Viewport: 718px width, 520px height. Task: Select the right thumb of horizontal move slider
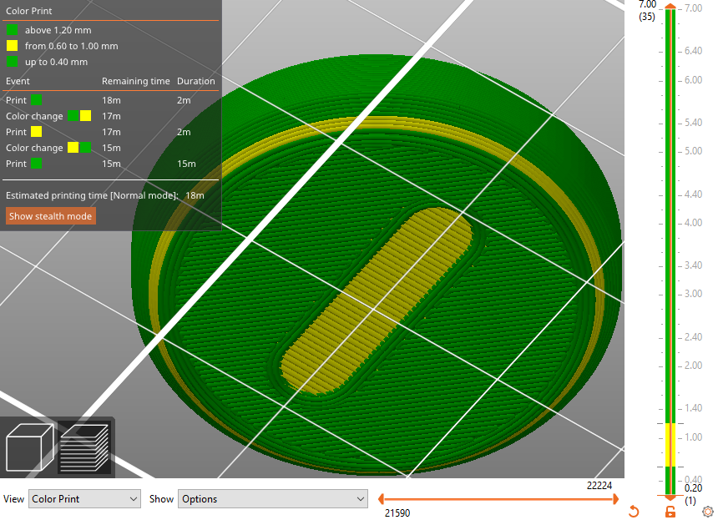[616, 499]
